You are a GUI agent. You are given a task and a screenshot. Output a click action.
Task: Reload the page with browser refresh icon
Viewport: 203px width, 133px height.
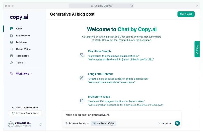click(x=132, y=6)
